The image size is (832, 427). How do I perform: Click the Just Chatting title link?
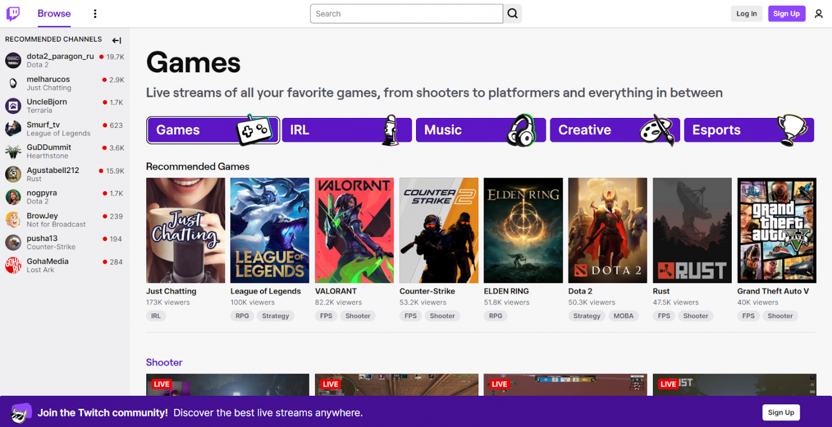coord(171,291)
